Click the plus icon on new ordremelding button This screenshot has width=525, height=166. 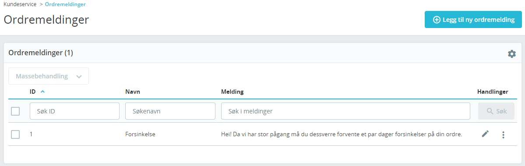click(436, 20)
